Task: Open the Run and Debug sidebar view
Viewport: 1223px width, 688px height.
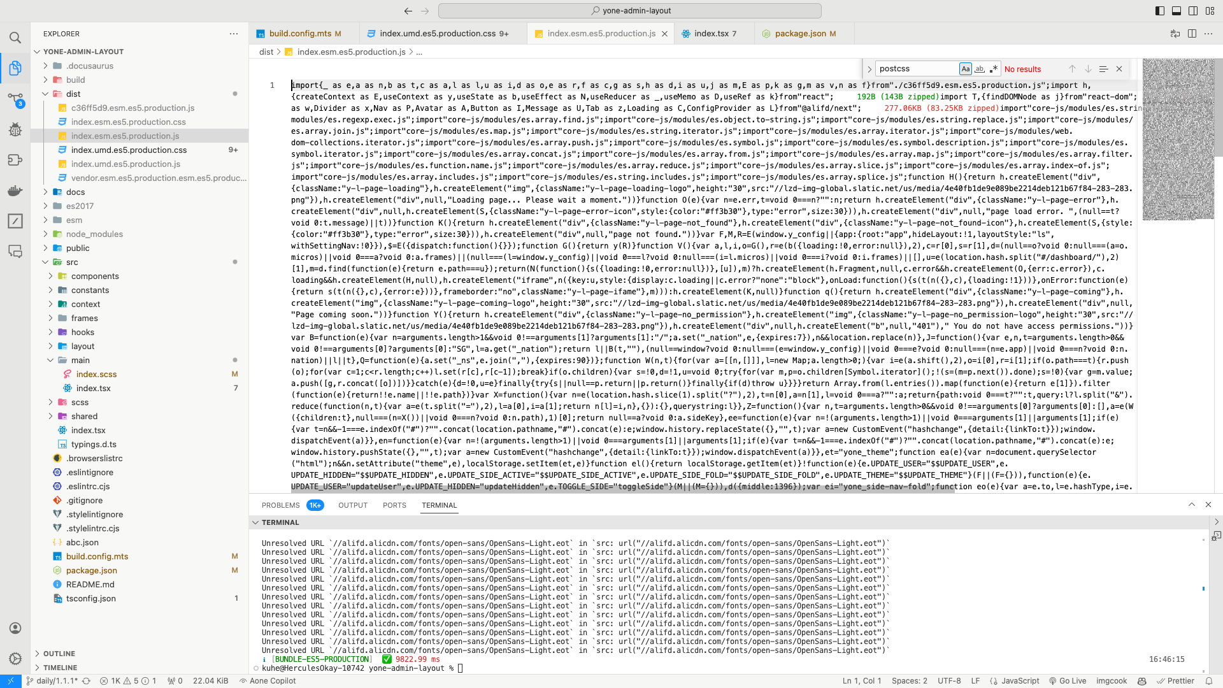Action: pyautogui.click(x=15, y=129)
